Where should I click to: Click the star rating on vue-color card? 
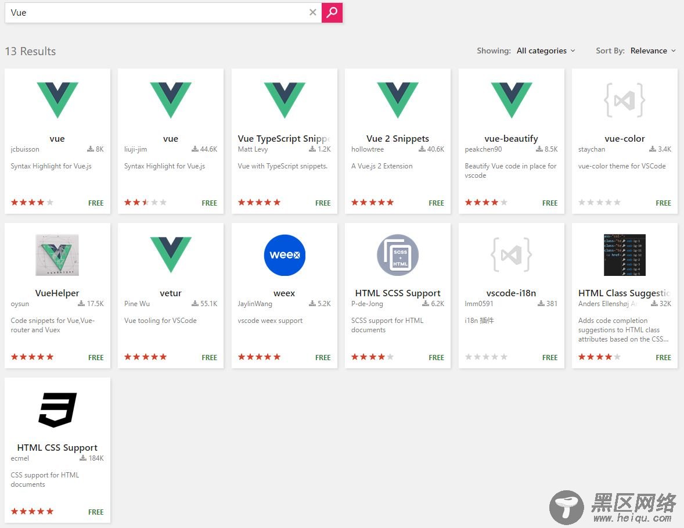pyautogui.click(x=599, y=203)
